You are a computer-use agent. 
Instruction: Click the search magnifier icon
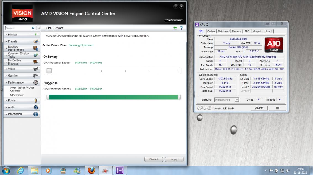point(33,28)
